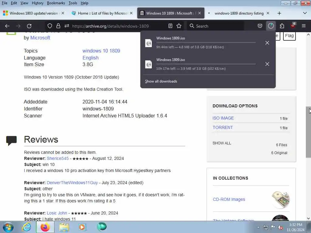Screen dimensions: 311x233
Task: Open reviewer DenverTheWindows11Guy profile
Action: pos(72,183)
